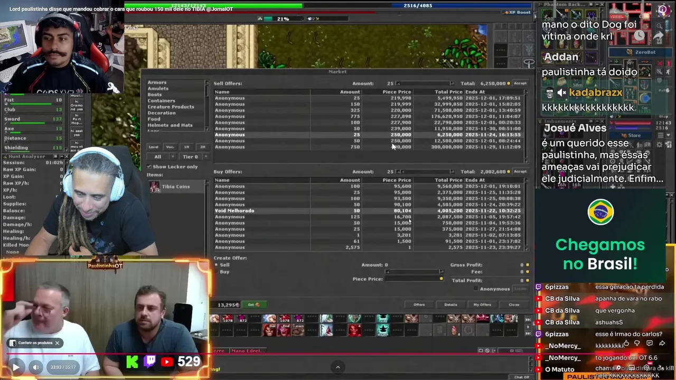Click the YouTube logo icon

pos(167,362)
